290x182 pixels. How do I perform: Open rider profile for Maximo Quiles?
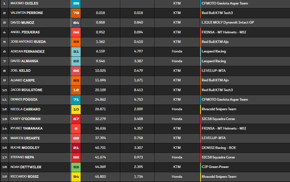tap(24, 3)
